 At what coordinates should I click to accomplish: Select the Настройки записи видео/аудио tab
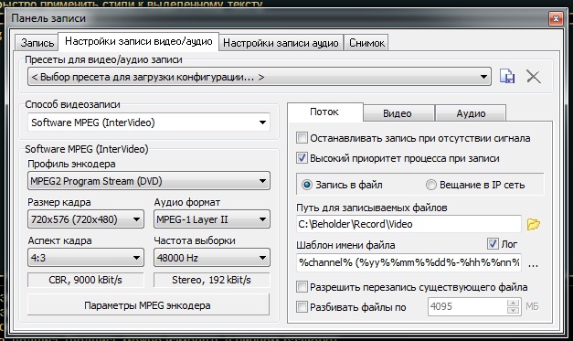[x=139, y=41]
